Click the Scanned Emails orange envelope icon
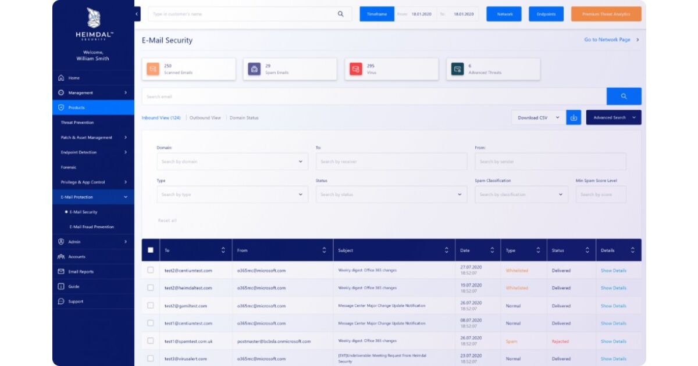Screen dimensions: 698x366 pos(152,69)
